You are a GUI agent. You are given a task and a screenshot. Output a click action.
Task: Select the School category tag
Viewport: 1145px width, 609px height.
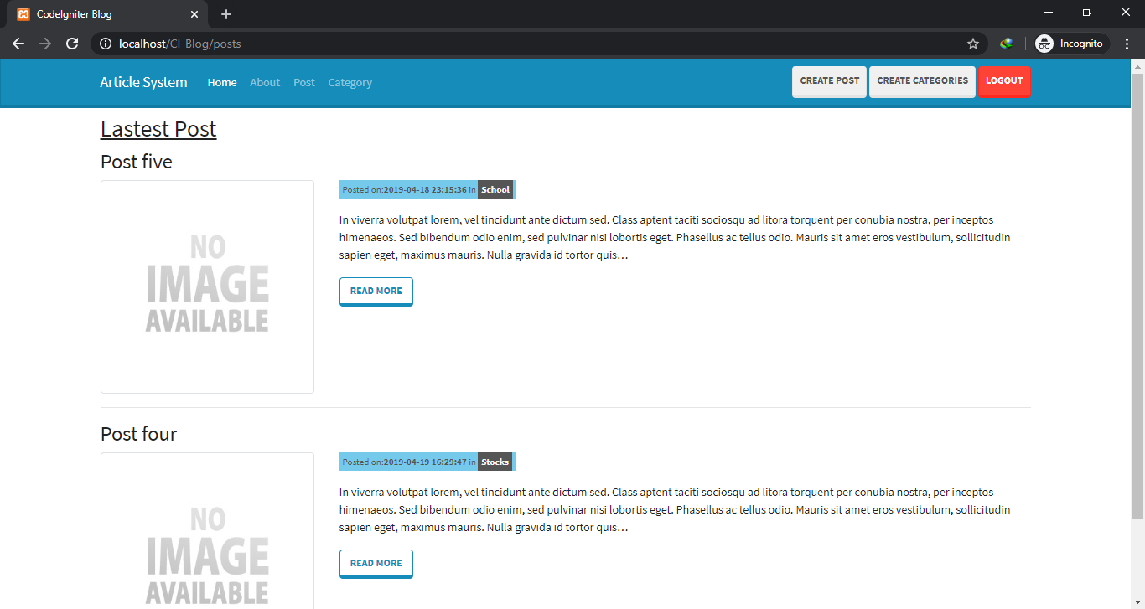[x=495, y=189]
